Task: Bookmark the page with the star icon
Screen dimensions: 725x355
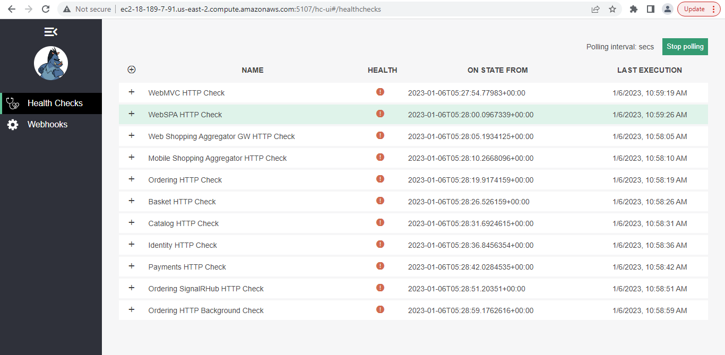Action: pyautogui.click(x=613, y=8)
